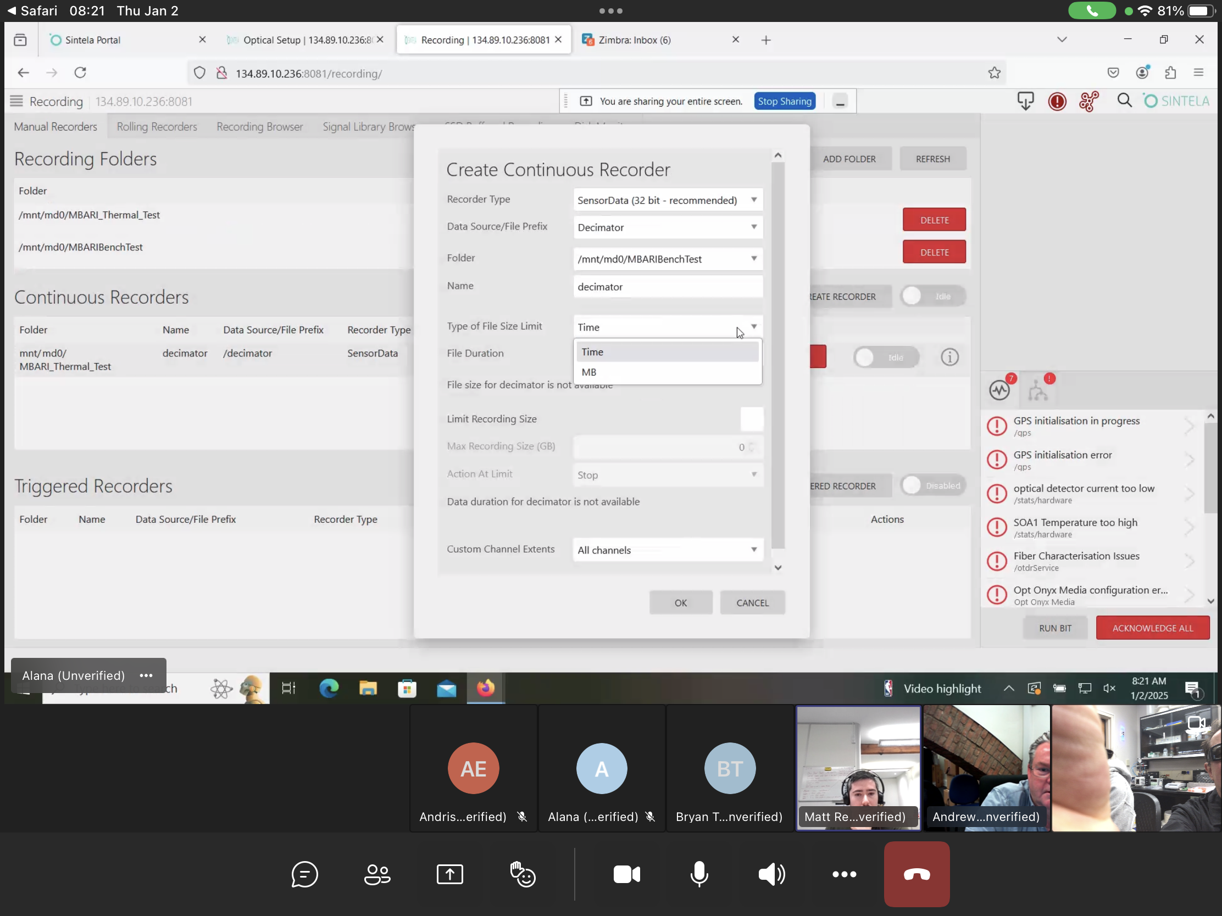This screenshot has height=916, width=1222.
Task: Open the system topology alerts panel
Action: pos(1038,390)
